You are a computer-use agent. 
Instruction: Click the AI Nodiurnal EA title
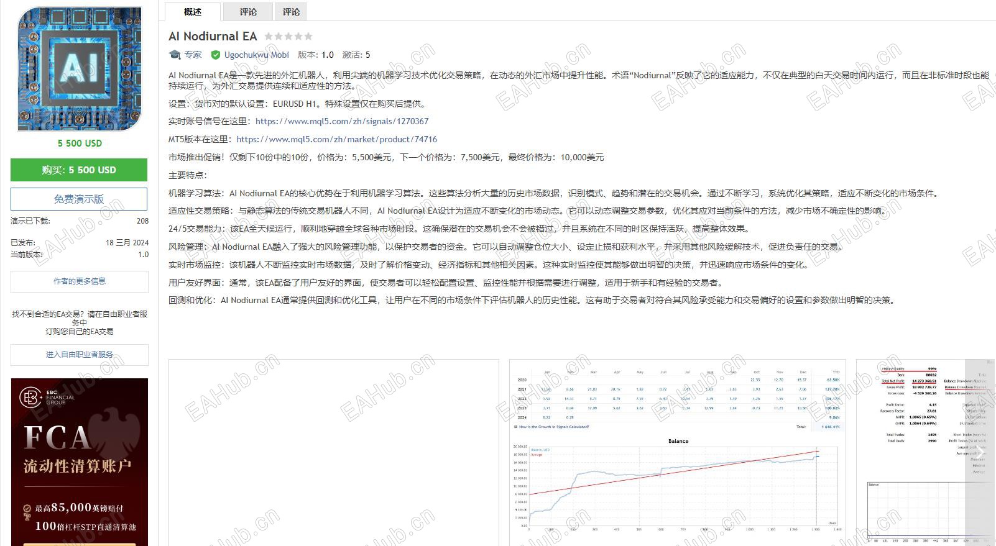click(213, 37)
